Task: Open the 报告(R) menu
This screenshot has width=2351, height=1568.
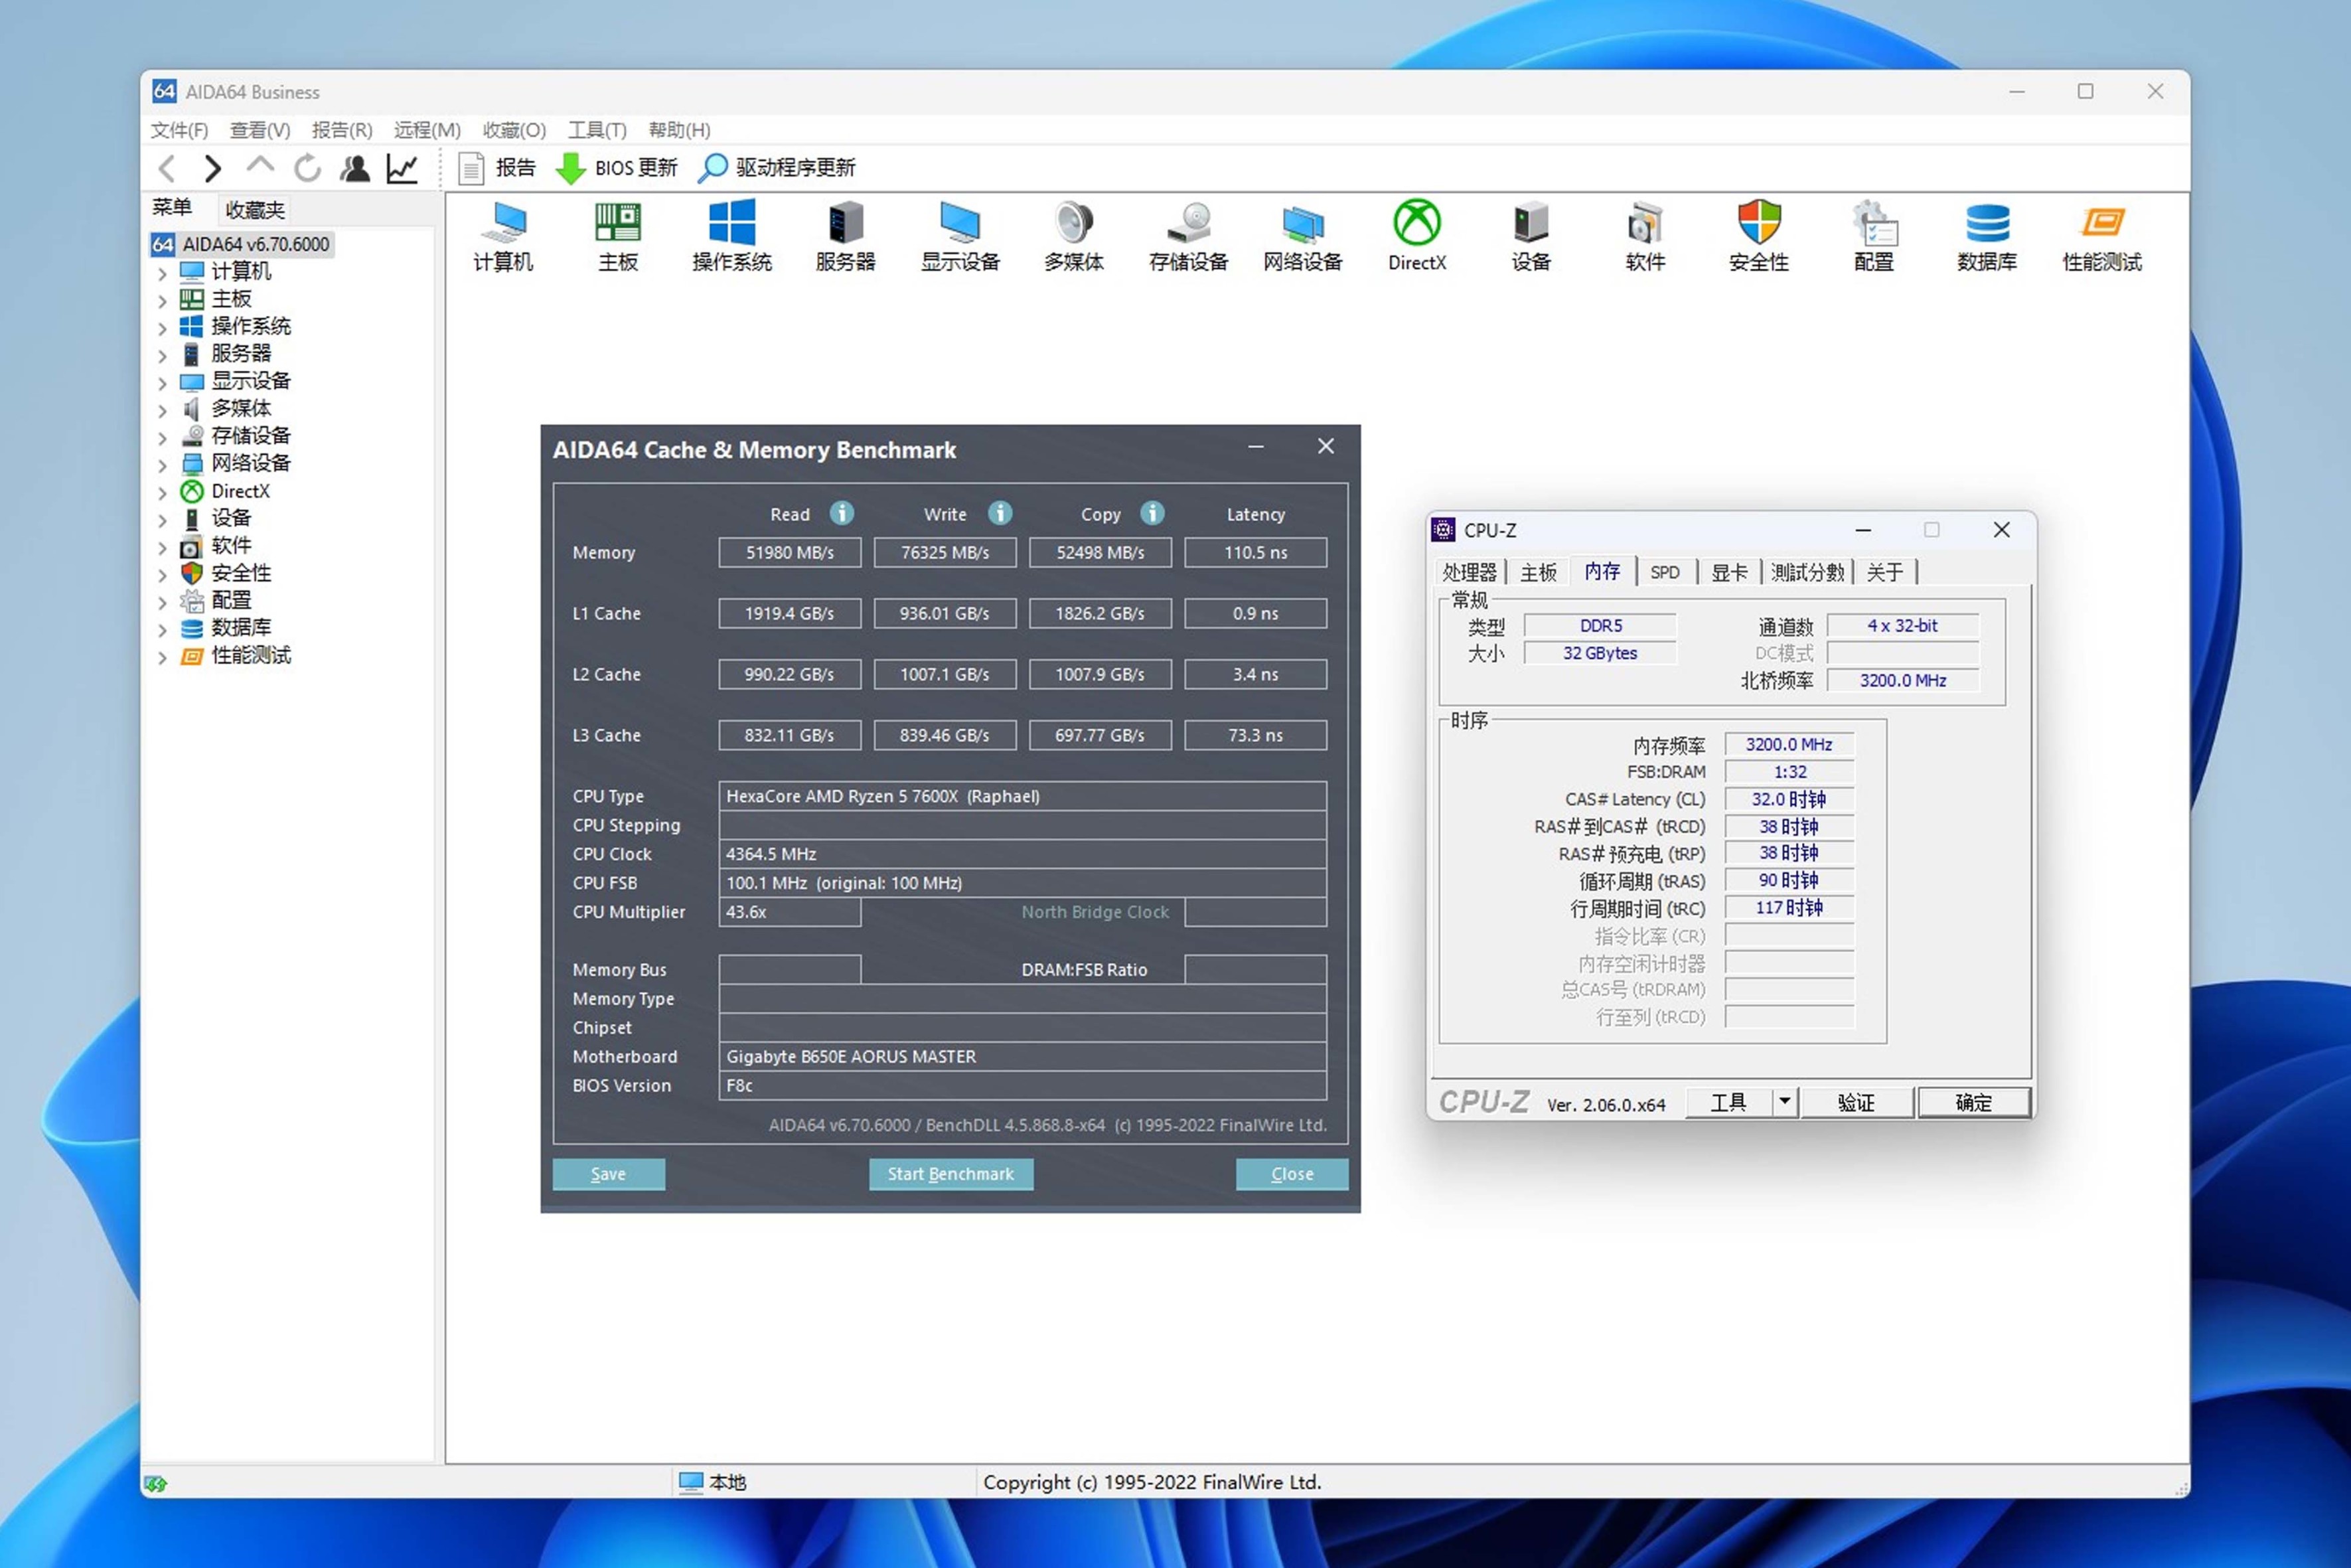Action: coord(342,130)
